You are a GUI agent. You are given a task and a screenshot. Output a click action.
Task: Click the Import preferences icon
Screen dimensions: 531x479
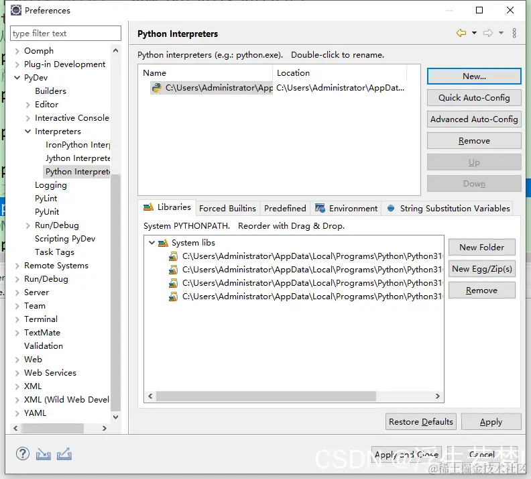44,454
